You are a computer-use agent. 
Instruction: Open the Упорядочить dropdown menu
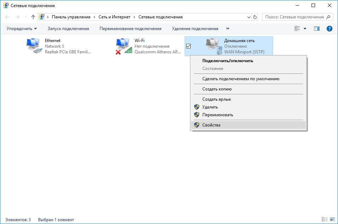(22, 29)
